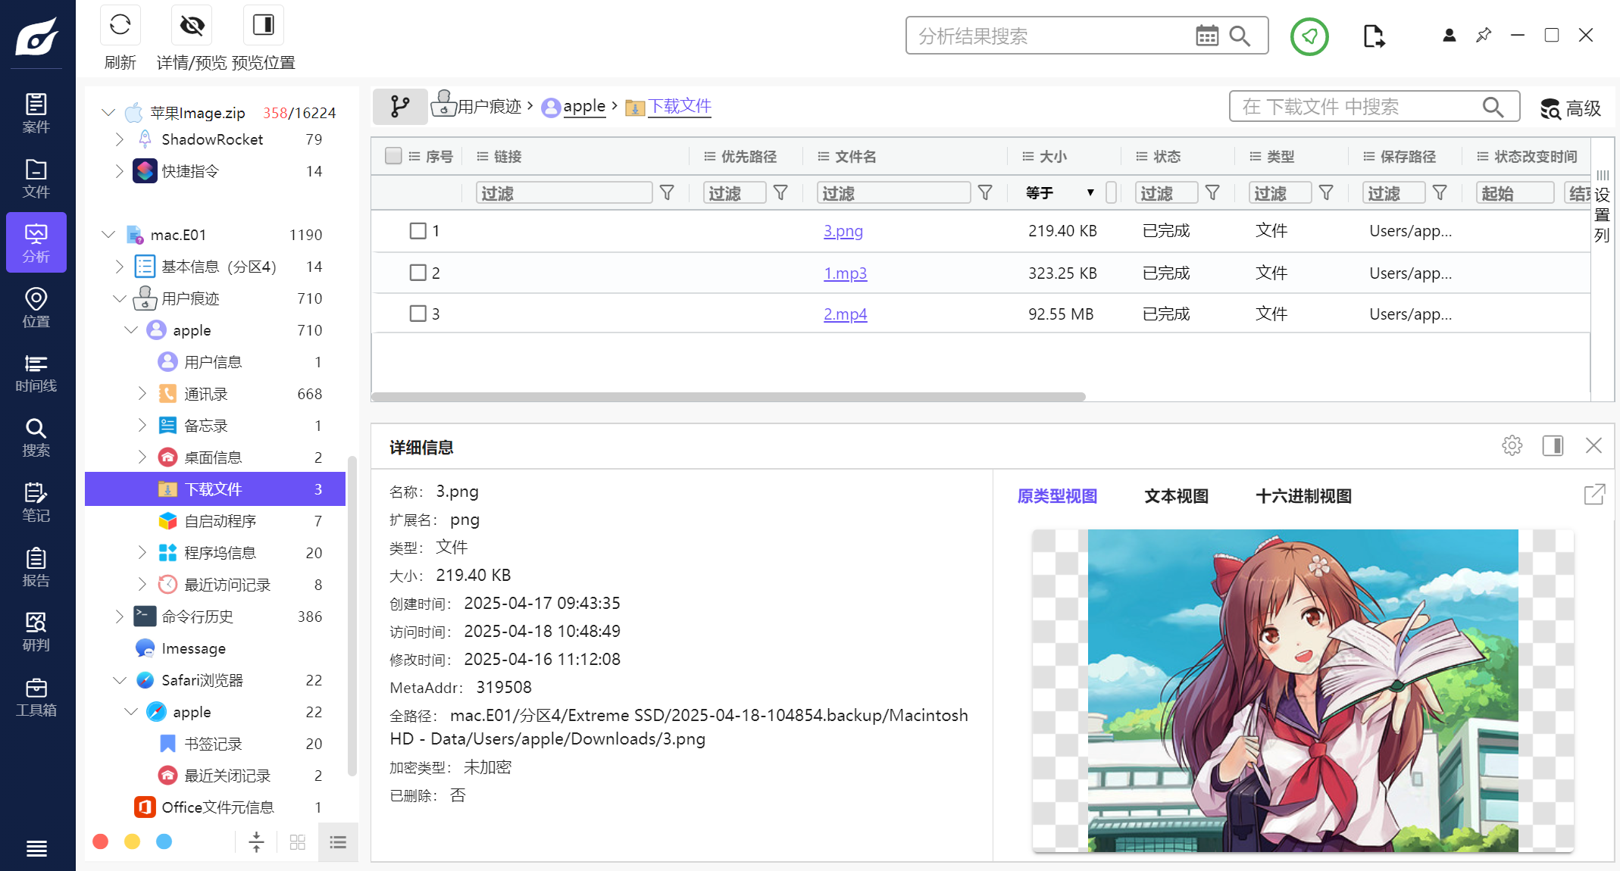Open the 报告 sidebar section
Viewport: 1620px width, 871px height.
pyautogui.click(x=36, y=567)
